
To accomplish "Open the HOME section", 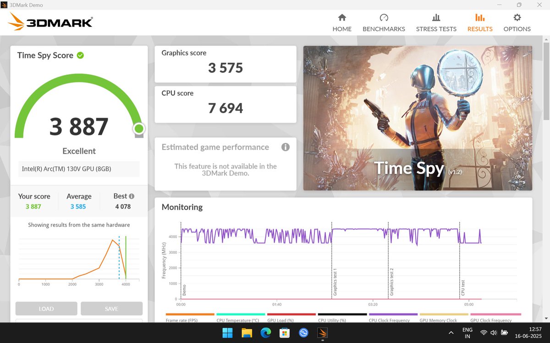I will pyautogui.click(x=342, y=23).
